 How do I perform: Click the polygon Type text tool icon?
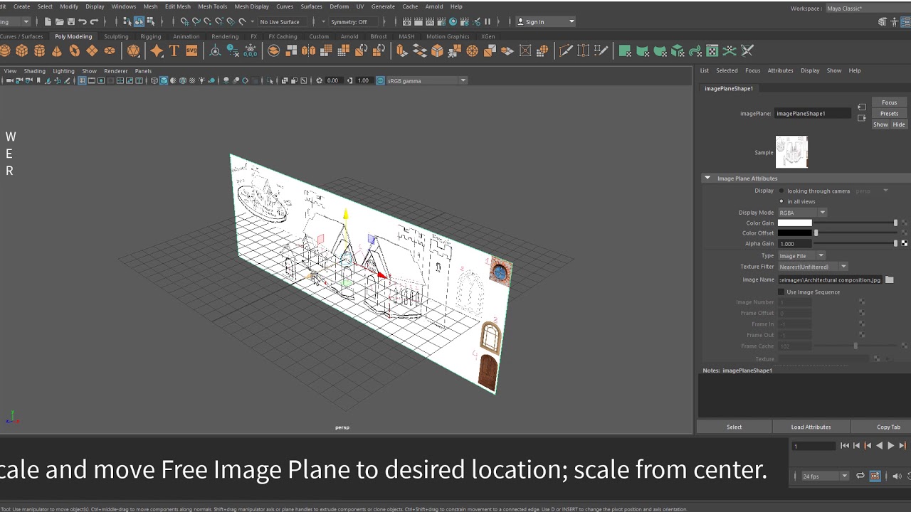click(174, 50)
